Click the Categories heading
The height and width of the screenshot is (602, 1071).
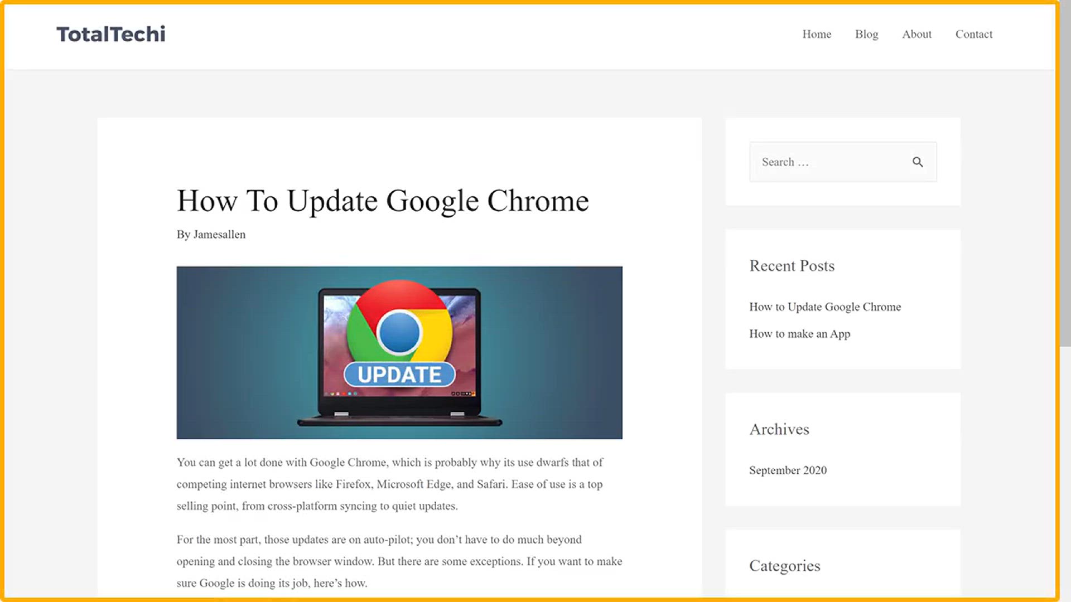click(784, 566)
